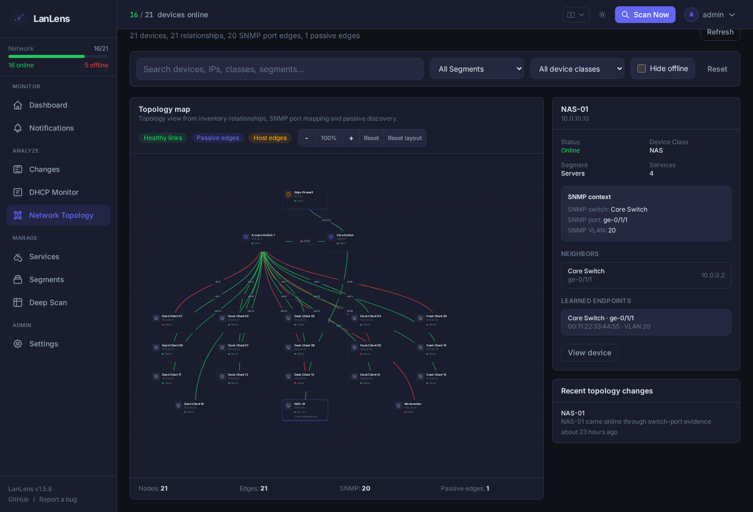Toggle the Healthy links edge filter
Image resolution: width=753 pixels, height=512 pixels.
(163, 138)
